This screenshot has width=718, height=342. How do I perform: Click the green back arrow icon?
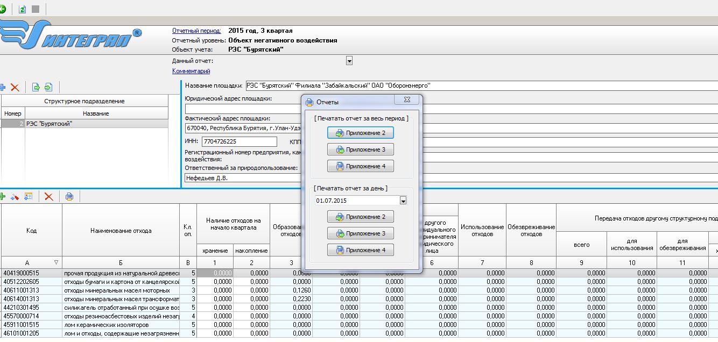pyautogui.click(x=3, y=9)
